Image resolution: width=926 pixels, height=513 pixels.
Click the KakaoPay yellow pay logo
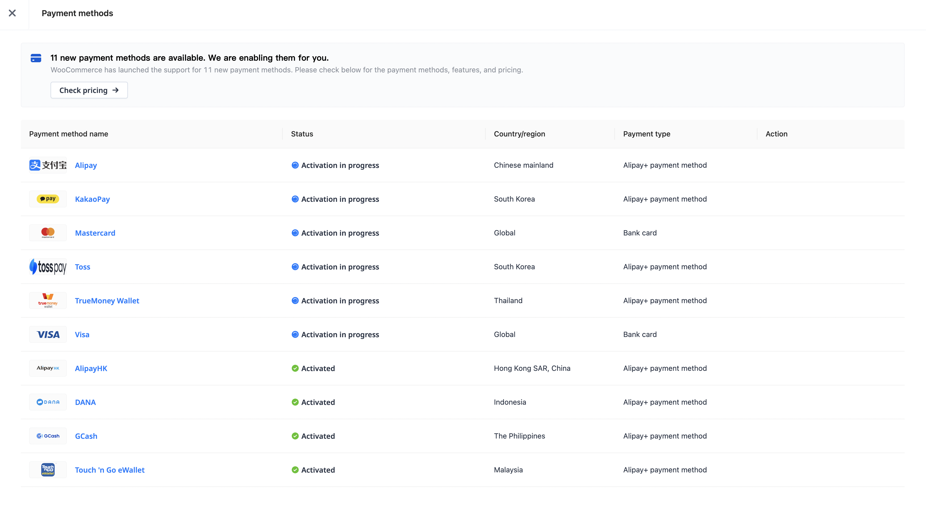coord(48,199)
